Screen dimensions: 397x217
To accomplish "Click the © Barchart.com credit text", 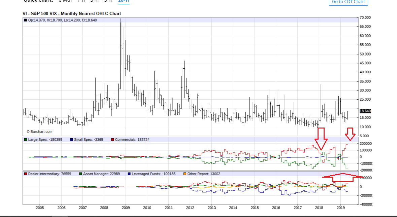I will (39, 132).
